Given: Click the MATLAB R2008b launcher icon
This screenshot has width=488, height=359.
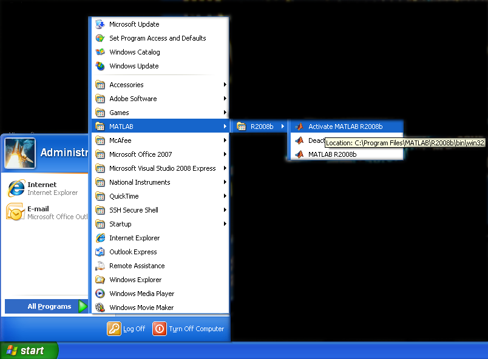Looking at the screenshot, I should (299, 154).
